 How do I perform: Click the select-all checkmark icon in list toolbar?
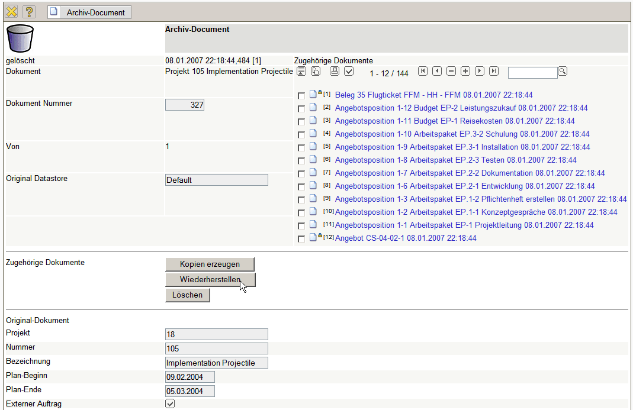coord(349,71)
